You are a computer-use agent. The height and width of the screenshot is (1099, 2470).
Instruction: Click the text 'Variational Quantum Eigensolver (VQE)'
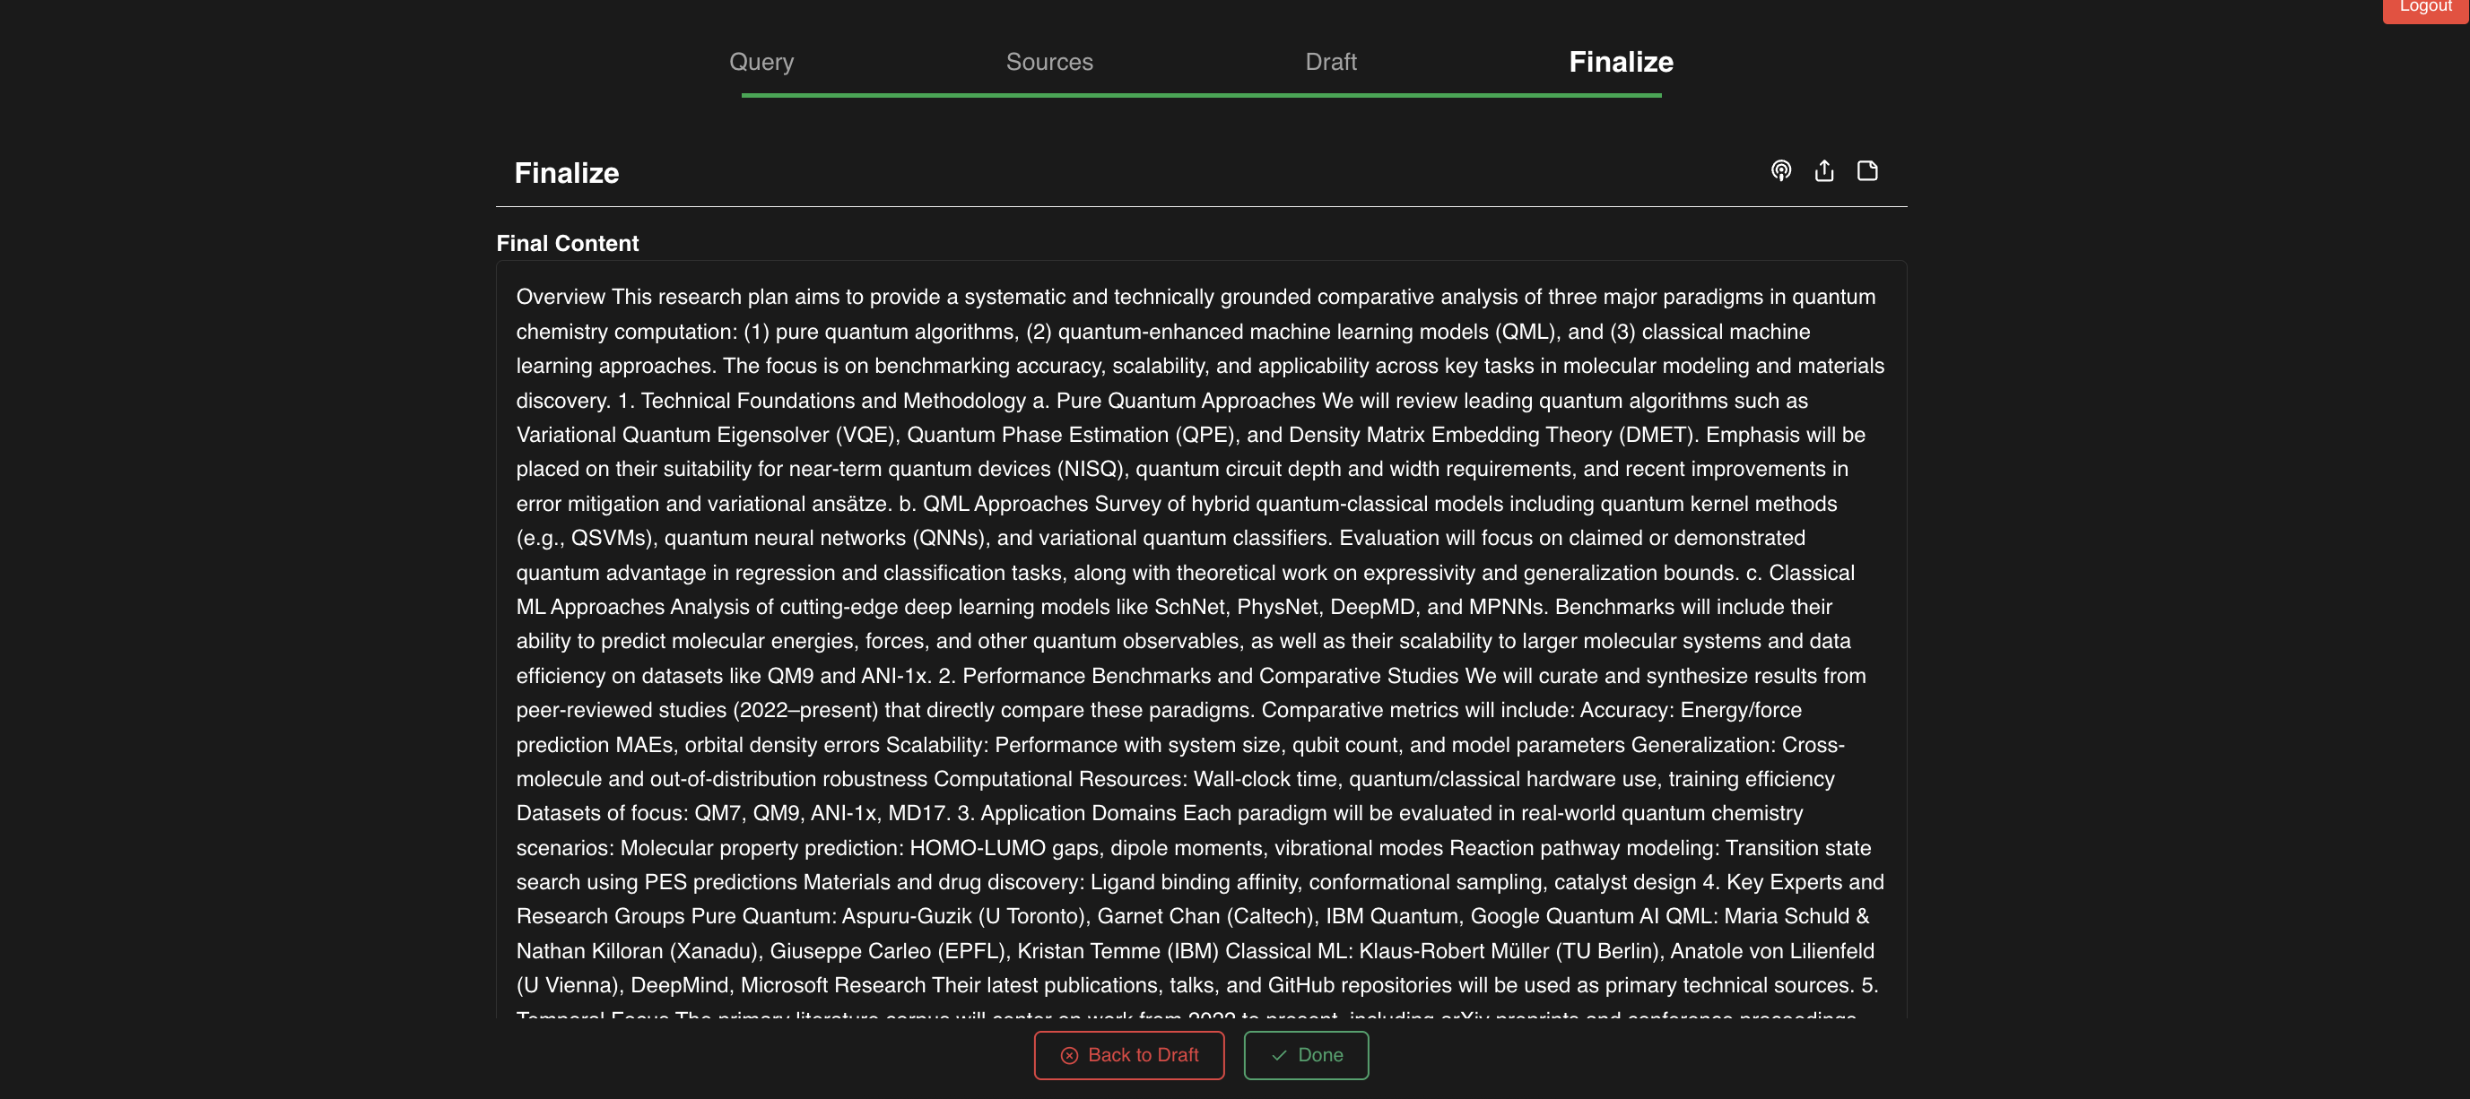706,435
